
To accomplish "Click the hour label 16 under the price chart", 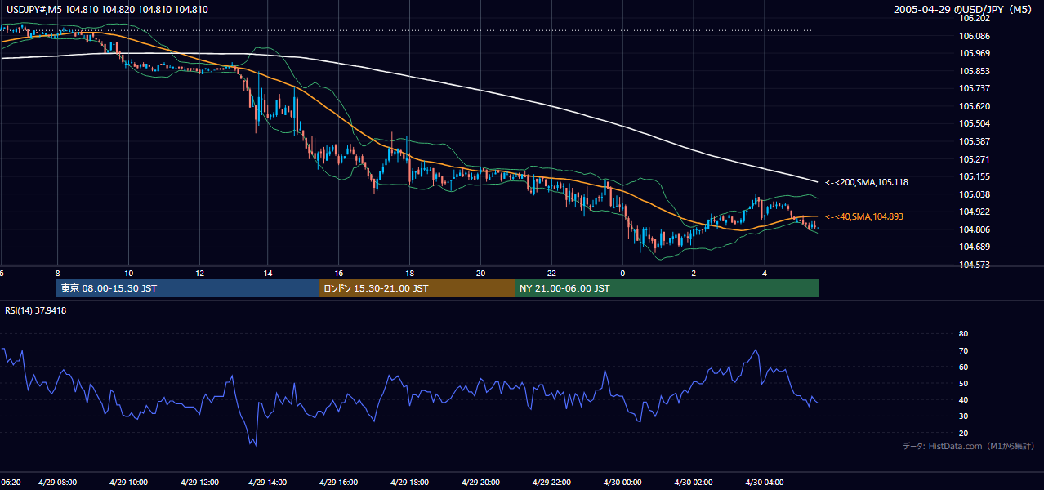I will click(x=339, y=274).
